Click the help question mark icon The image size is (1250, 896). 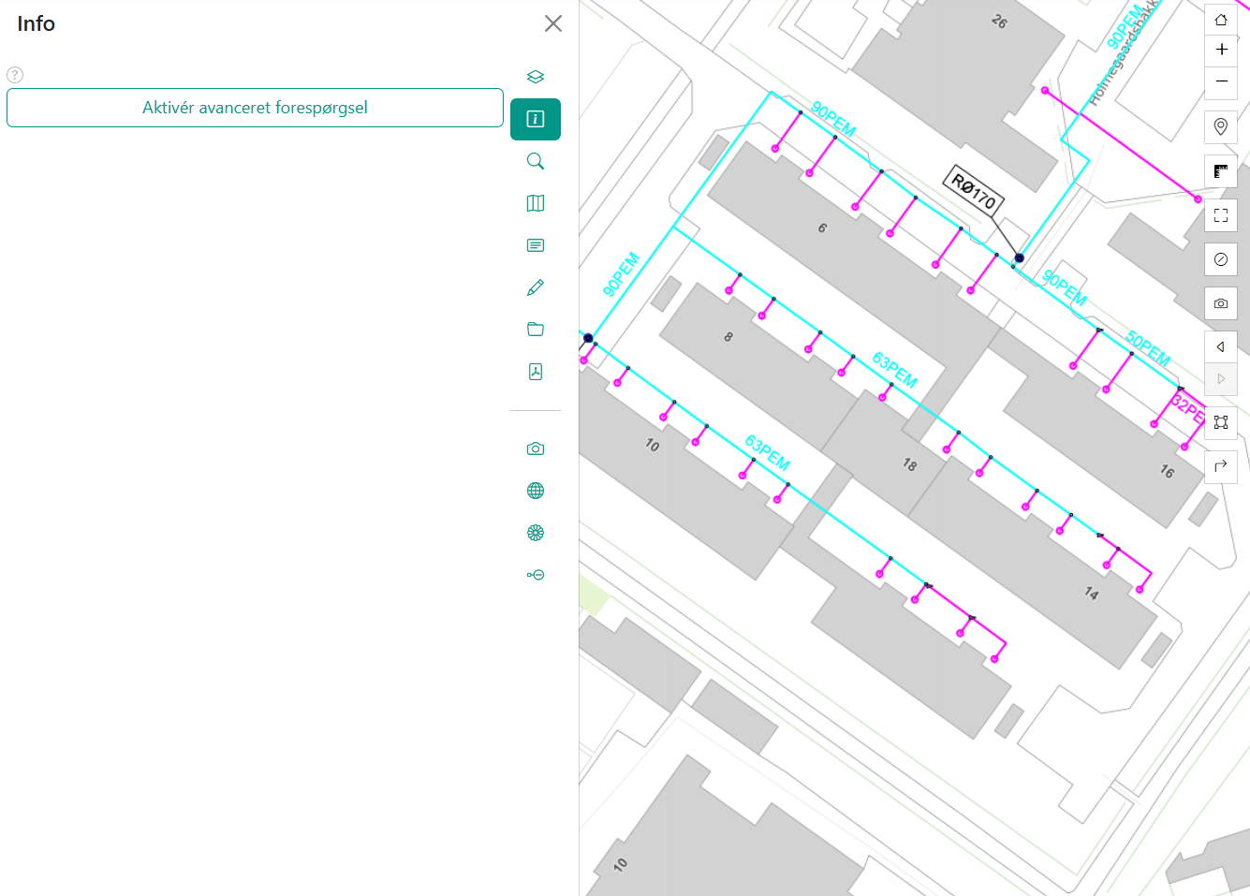[15, 75]
